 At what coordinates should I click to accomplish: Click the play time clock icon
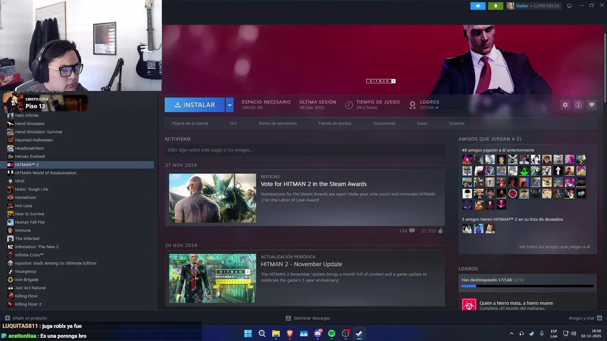coord(349,105)
